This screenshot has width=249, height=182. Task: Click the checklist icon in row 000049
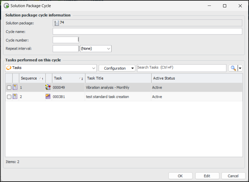(x=15, y=87)
